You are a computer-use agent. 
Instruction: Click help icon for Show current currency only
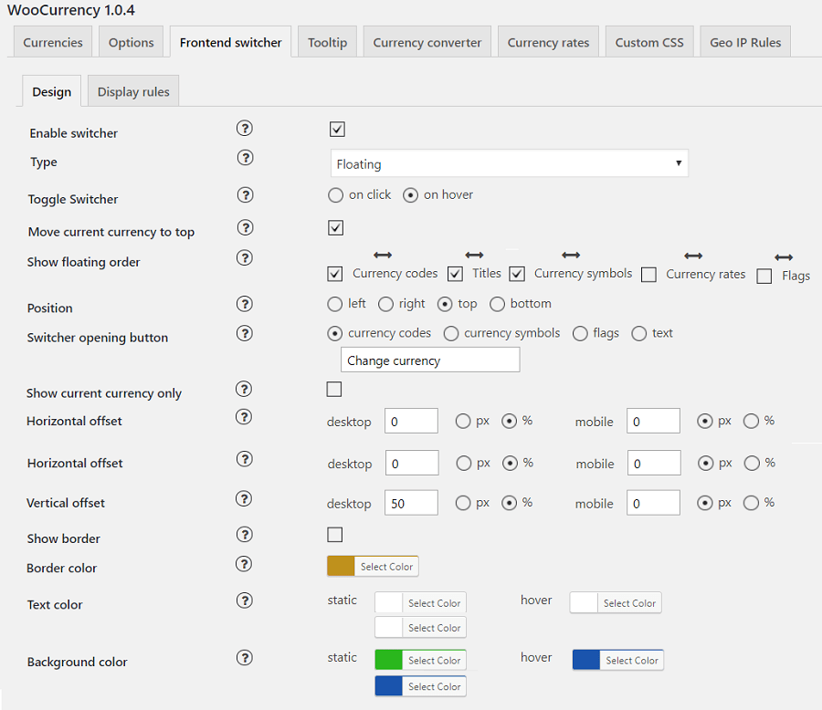244,389
